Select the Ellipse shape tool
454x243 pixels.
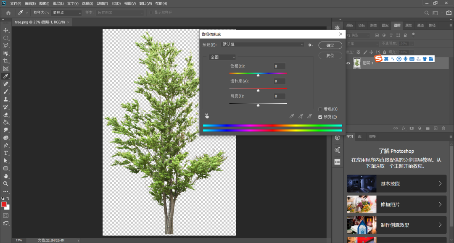pos(5,168)
